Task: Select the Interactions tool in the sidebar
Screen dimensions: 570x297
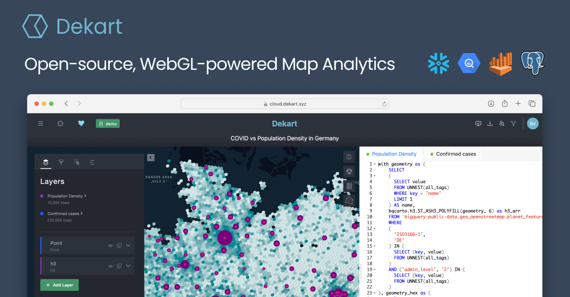Action: [76, 162]
